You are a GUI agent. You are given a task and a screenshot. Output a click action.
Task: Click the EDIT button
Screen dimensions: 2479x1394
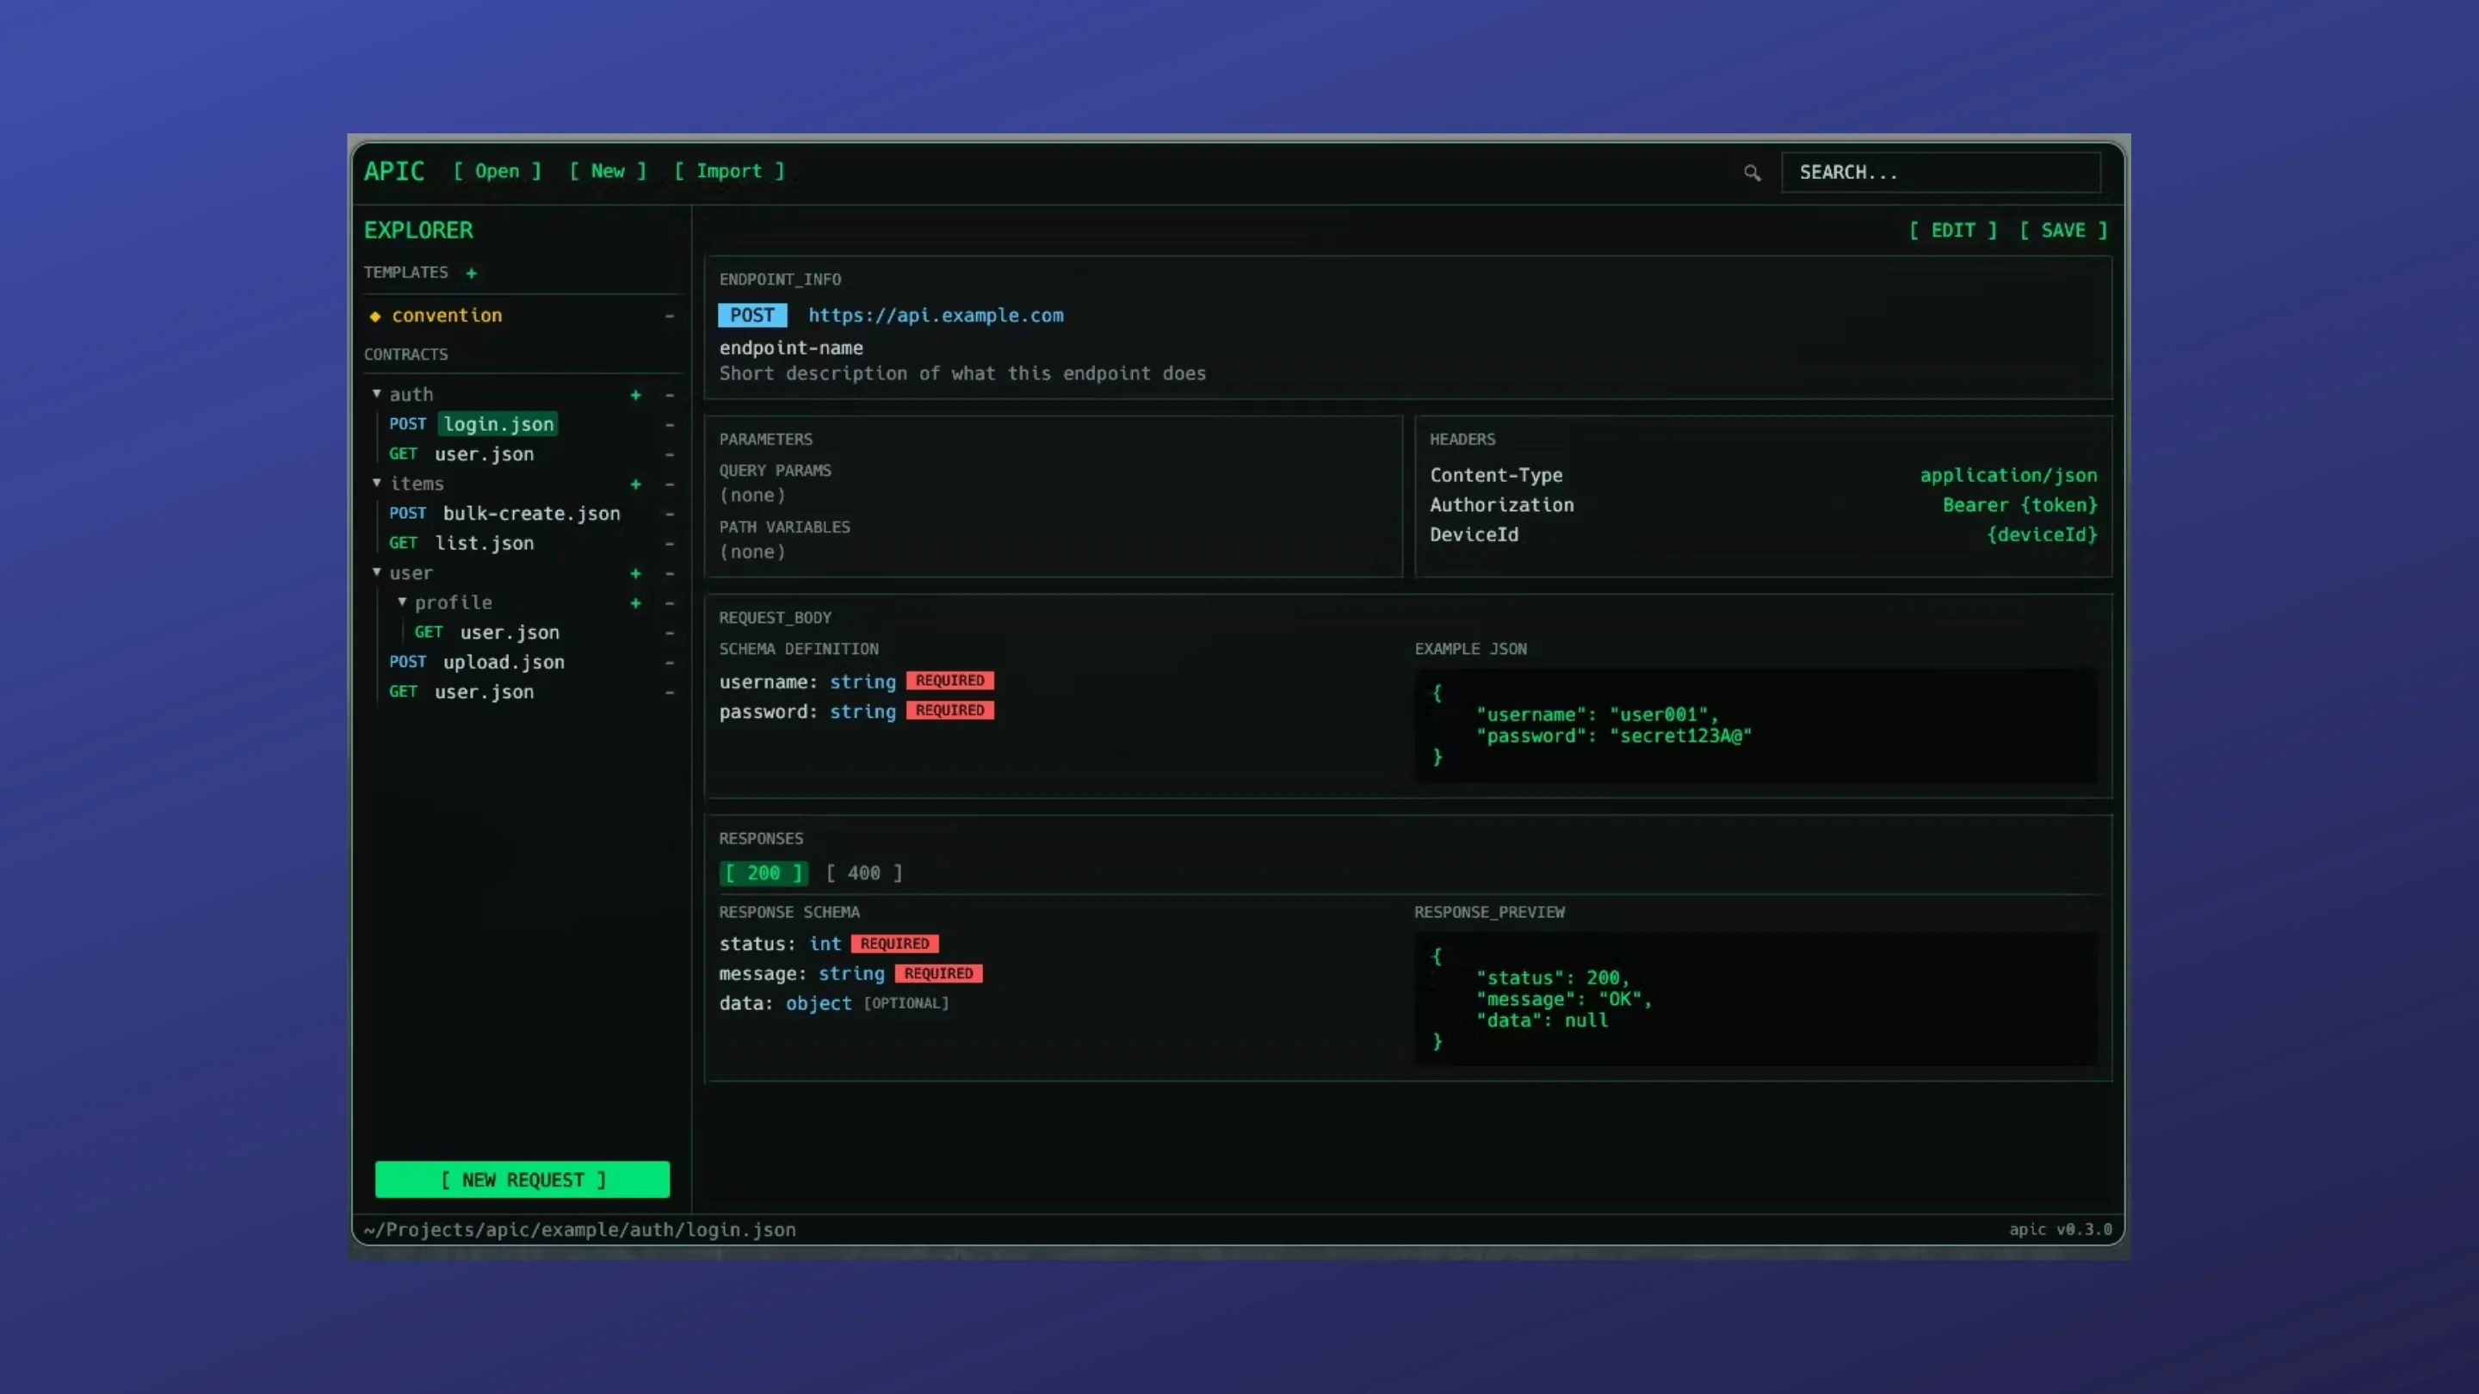coord(1952,230)
